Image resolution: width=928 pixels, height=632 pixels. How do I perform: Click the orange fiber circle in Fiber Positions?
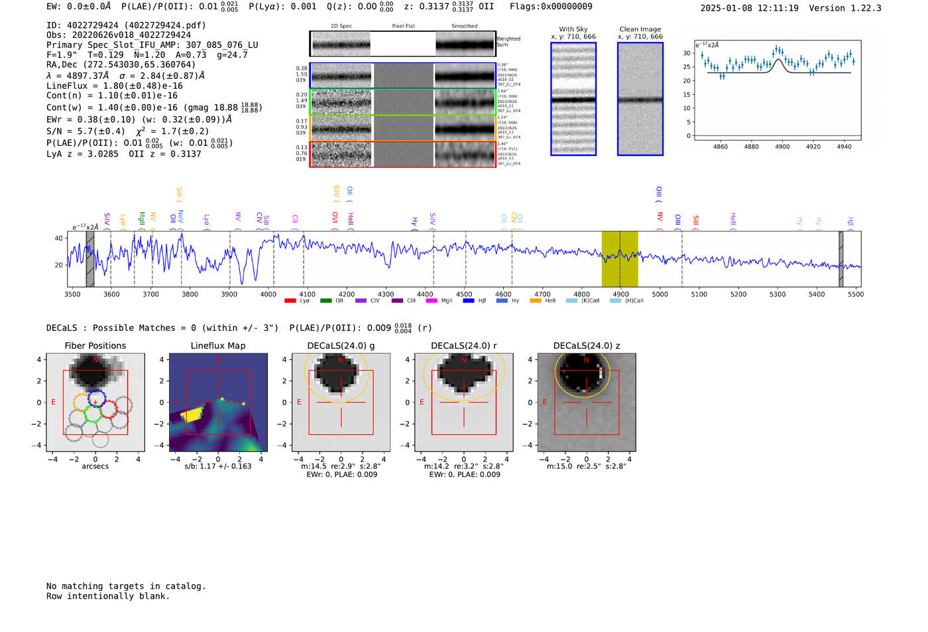coord(82,403)
